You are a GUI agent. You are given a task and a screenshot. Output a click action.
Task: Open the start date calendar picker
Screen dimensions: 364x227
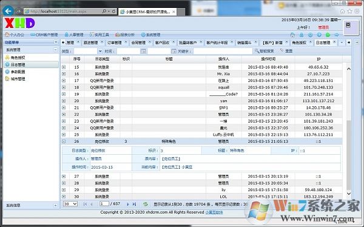click(143, 51)
